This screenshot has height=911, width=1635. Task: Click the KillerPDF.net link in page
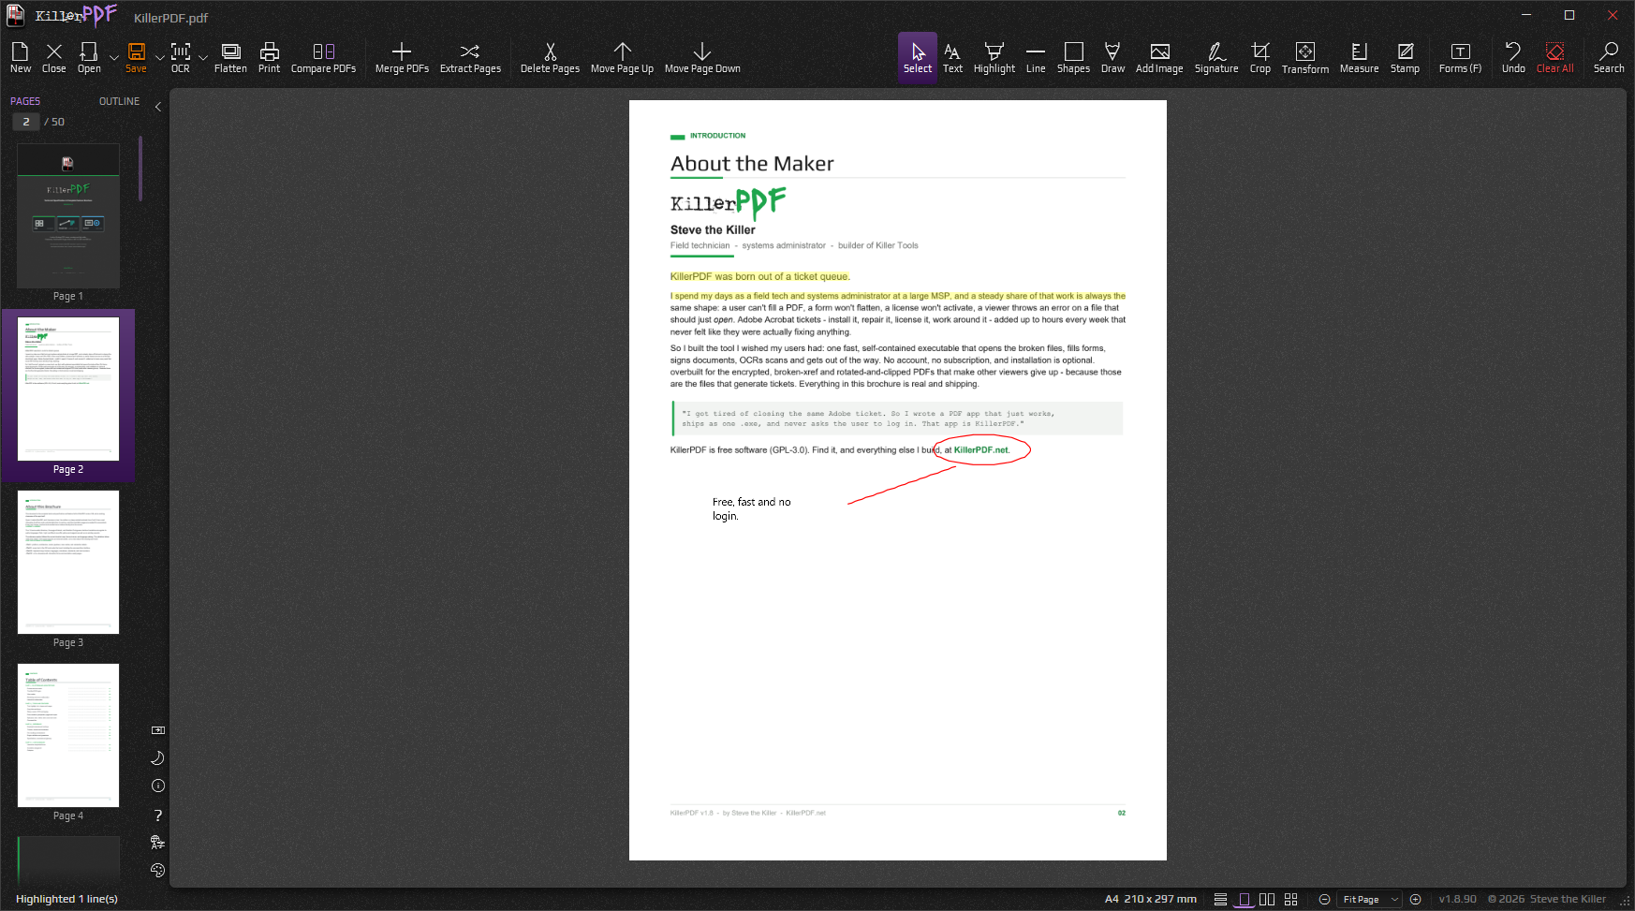click(980, 450)
